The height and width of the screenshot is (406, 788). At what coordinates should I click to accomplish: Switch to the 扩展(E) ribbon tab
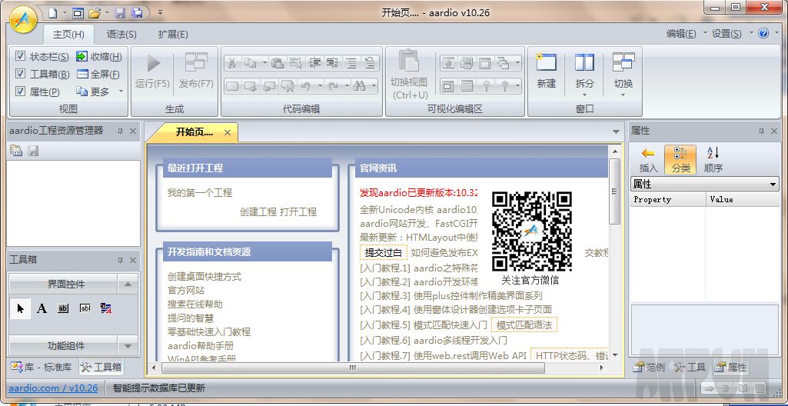click(x=173, y=34)
